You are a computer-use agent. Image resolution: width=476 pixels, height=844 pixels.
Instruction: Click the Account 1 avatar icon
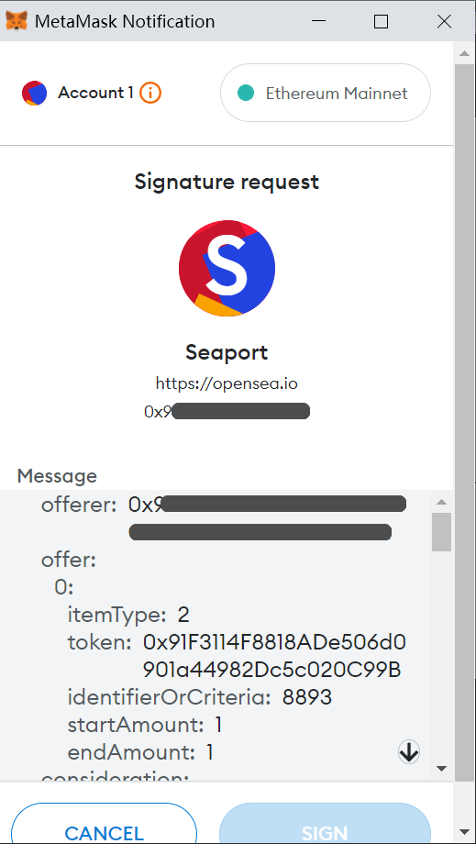(35, 94)
